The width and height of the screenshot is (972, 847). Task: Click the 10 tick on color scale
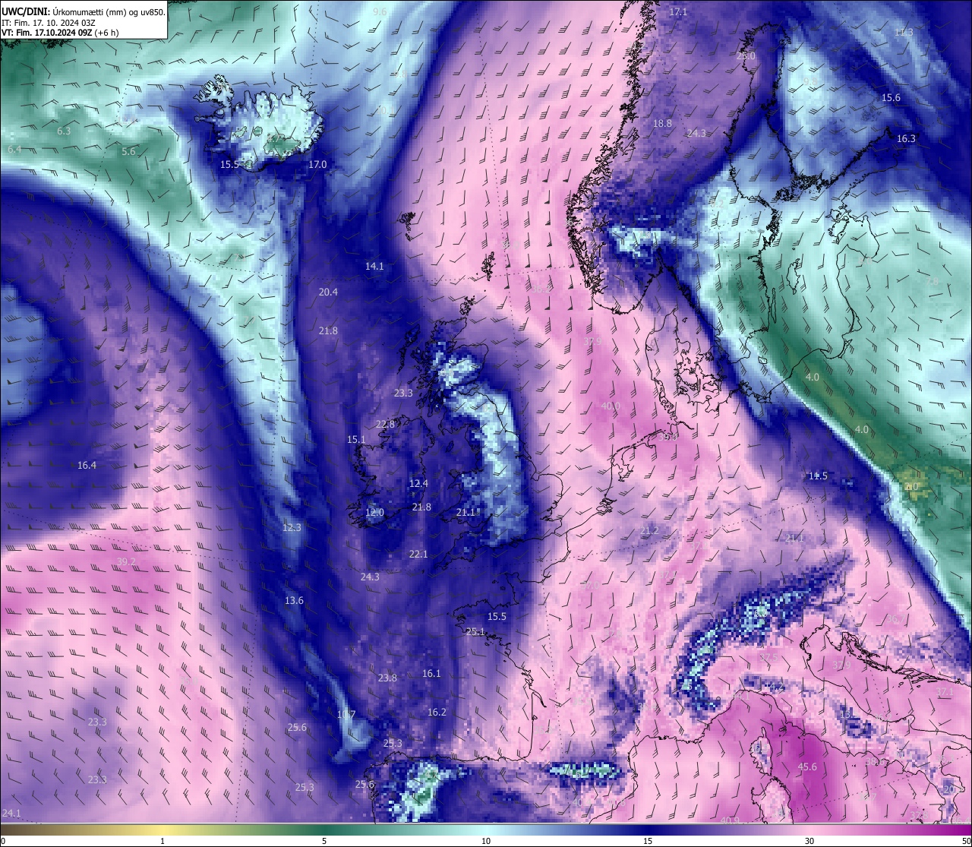pyautogui.click(x=486, y=841)
